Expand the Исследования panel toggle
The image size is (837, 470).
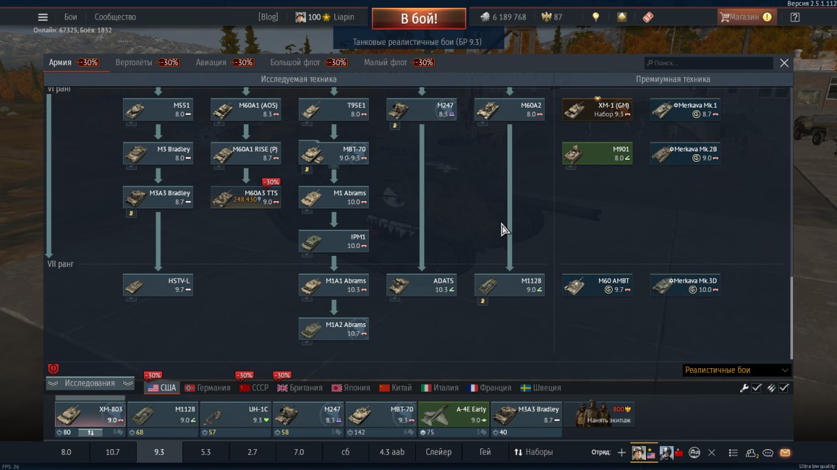tap(90, 383)
